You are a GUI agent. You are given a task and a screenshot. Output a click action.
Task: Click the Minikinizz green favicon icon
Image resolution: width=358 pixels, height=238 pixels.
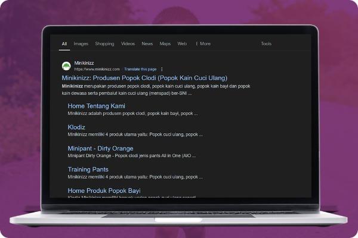(x=66, y=65)
